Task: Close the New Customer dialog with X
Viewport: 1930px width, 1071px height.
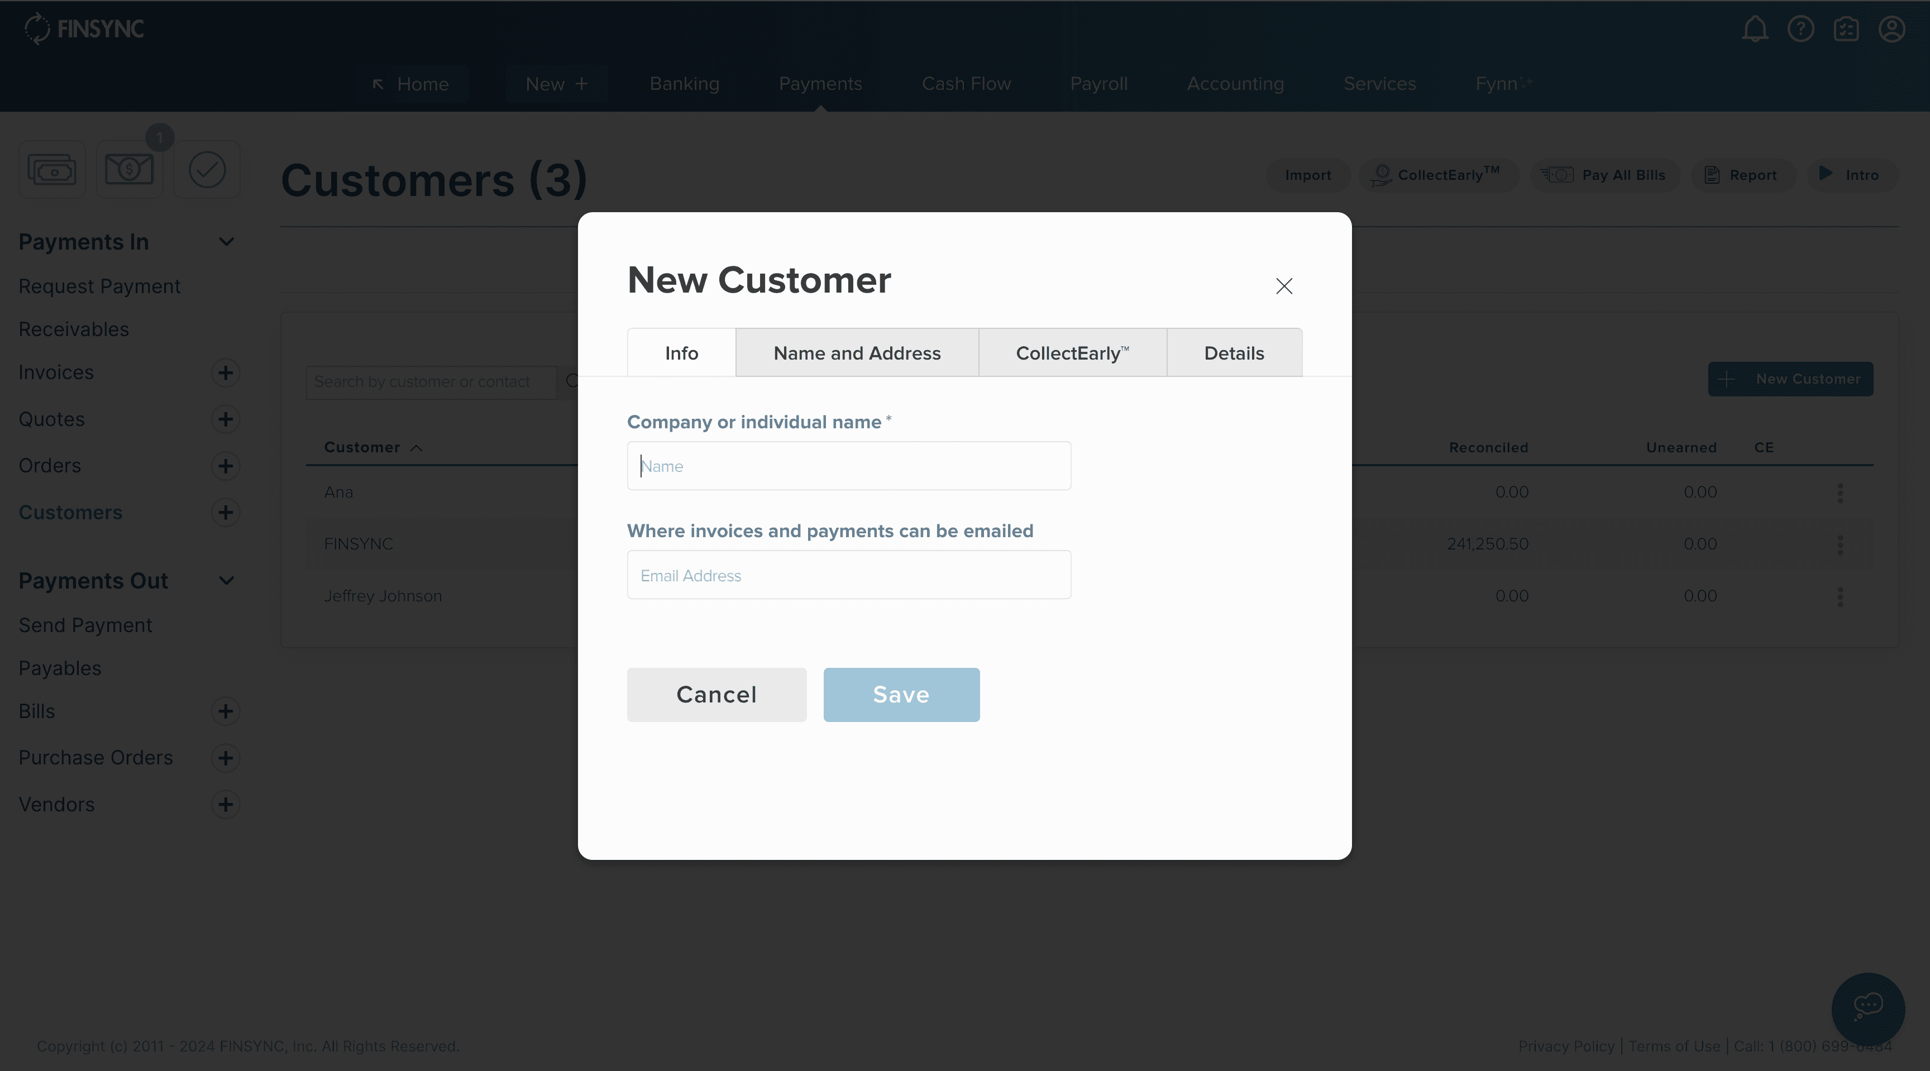Action: click(1283, 286)
